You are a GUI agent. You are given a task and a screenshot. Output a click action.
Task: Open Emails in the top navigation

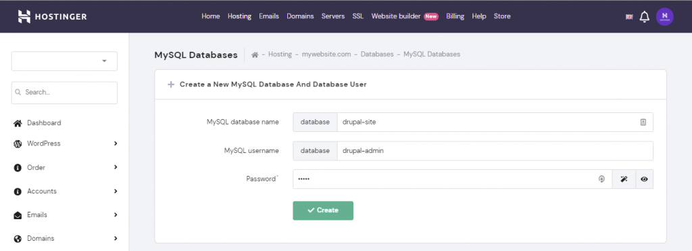[x=269, y=16]
